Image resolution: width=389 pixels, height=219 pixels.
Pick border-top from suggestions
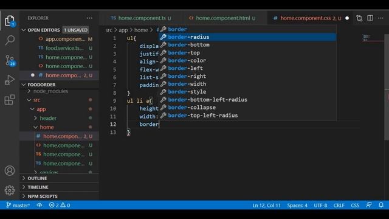[x=247, y=53]
